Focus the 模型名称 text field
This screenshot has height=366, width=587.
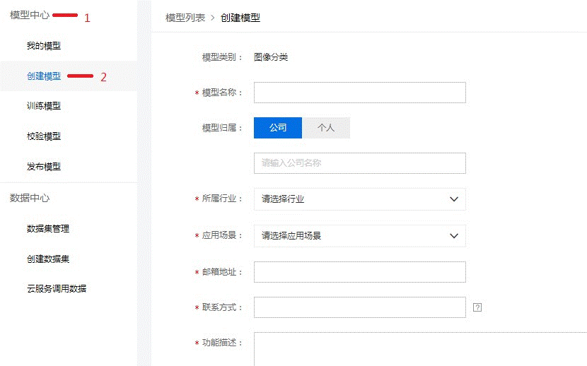click(x=359, y=93)
